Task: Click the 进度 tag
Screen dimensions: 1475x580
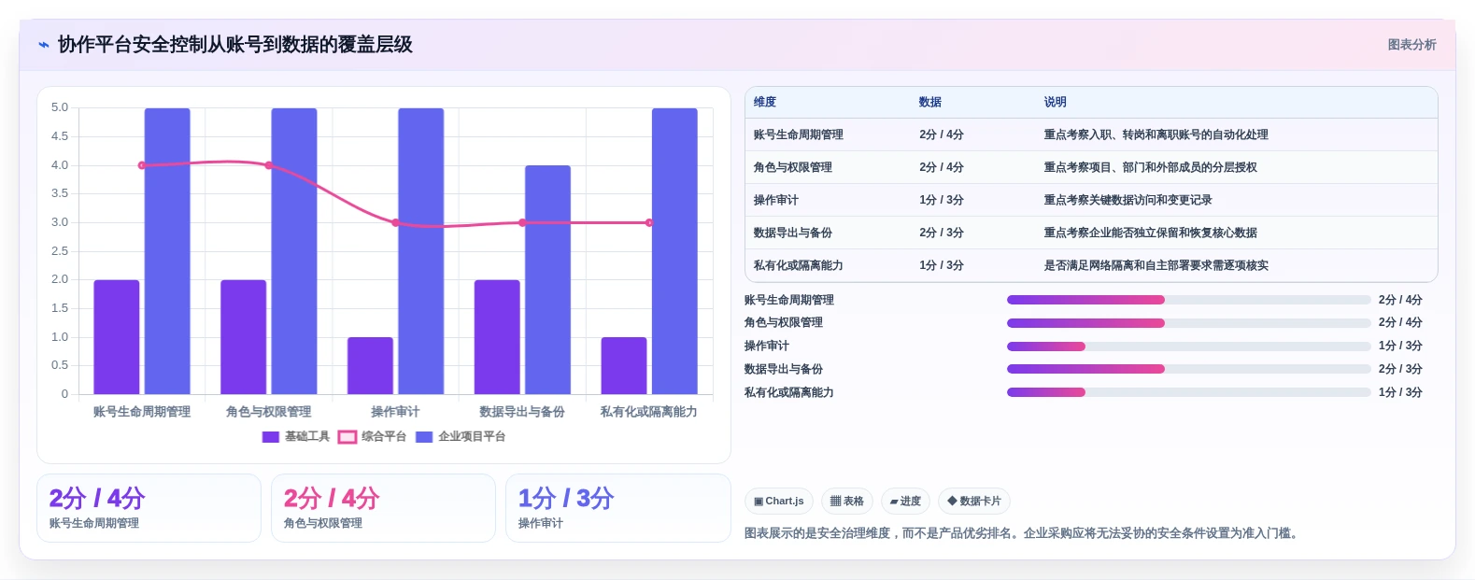Action: pyautogui.click(x=905, y=502)
